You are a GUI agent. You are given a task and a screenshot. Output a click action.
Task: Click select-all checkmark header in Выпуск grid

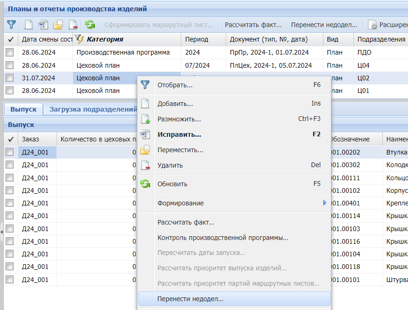click(x=11, y=139)
